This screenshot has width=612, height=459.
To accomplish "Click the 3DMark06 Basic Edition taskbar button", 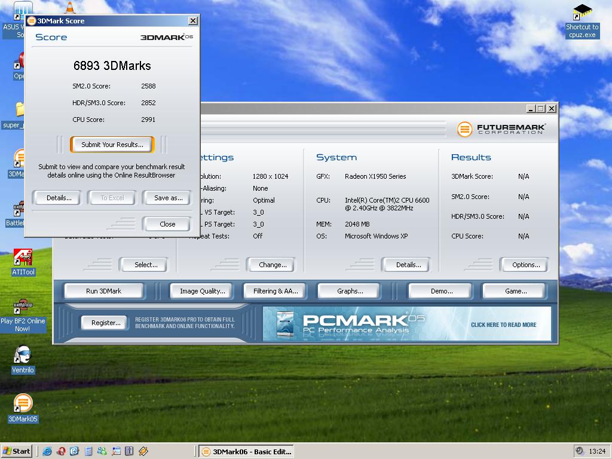I will click(246, 452).
